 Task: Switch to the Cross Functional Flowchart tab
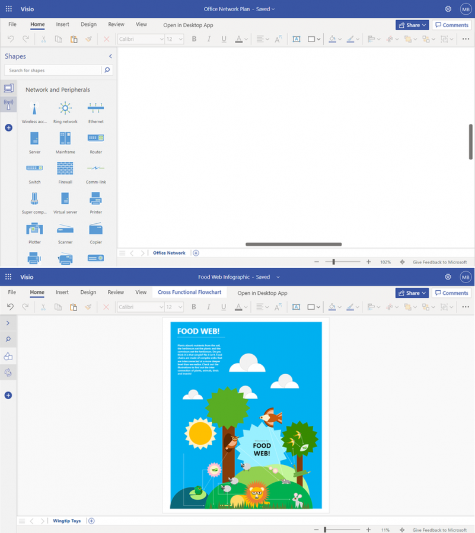(189, 292)
